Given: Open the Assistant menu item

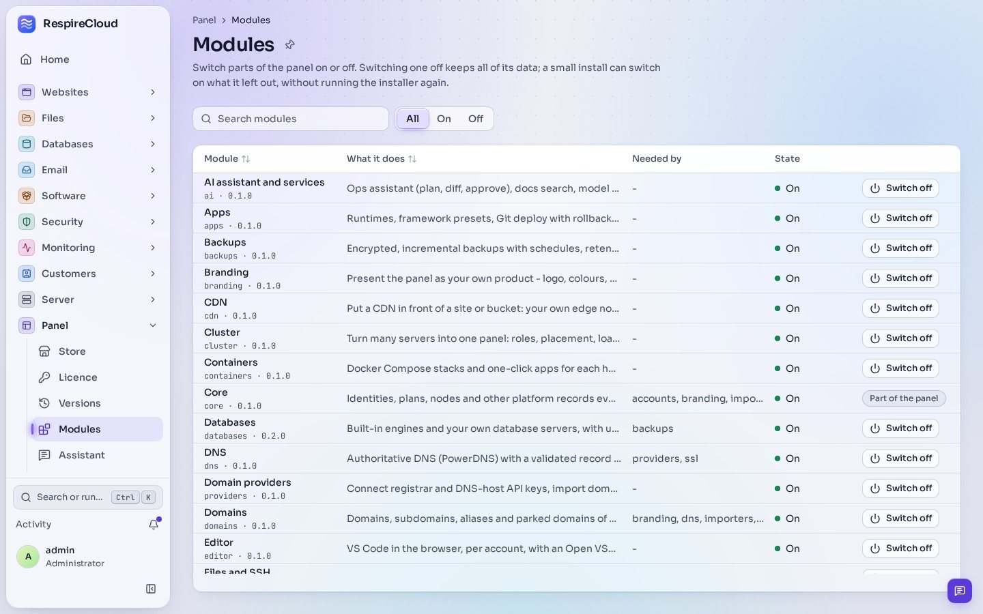Looking at the screenshot, I should [x=97, y=455].
